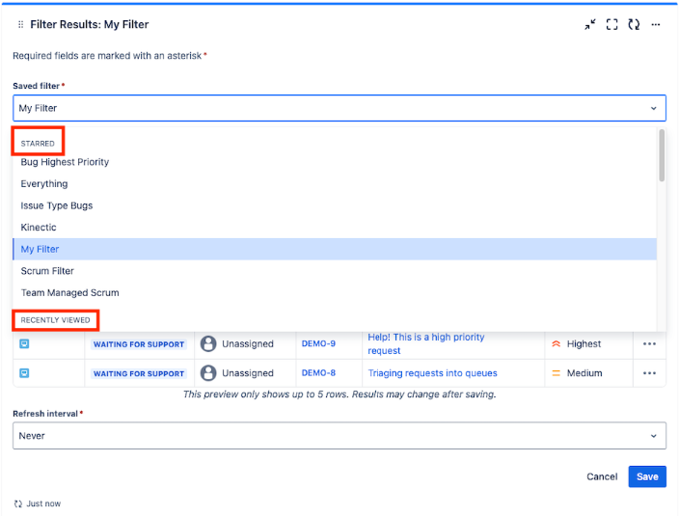Click the DEMO-8 issue type icon

pos(24,373)
